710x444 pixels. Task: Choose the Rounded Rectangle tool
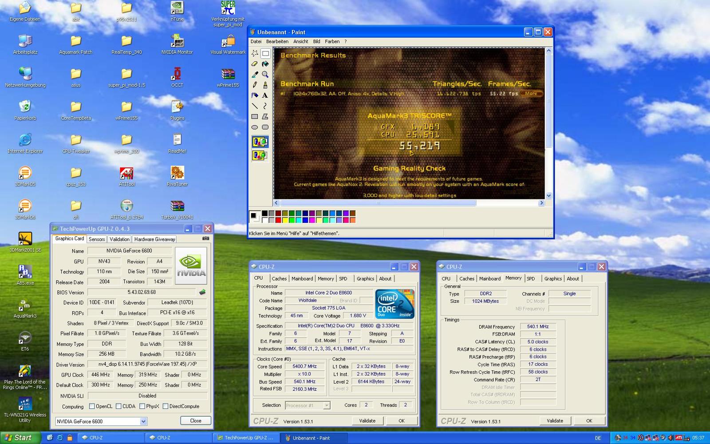tap(265, 127)
